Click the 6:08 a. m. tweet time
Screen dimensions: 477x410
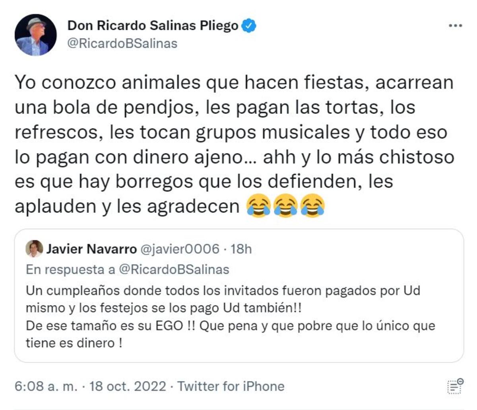click(46, 386)
